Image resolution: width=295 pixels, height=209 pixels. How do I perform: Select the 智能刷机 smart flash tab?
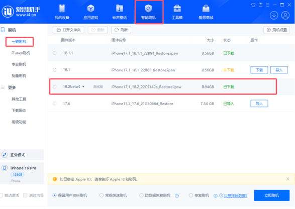pyautogui.click(x=148, y=12)
